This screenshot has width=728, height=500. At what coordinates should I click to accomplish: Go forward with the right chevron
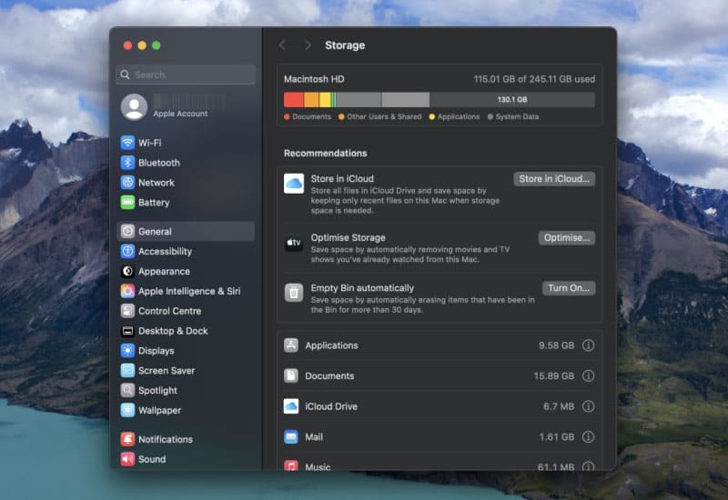pyautogui.click(x=308, y=45)
